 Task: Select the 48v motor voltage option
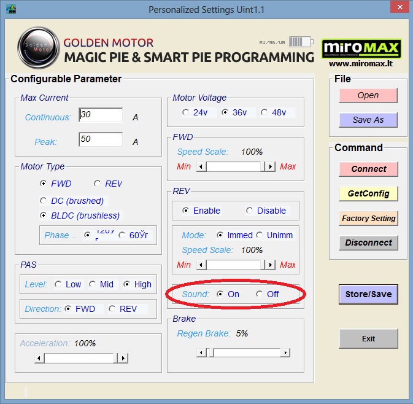pos(264,112)
